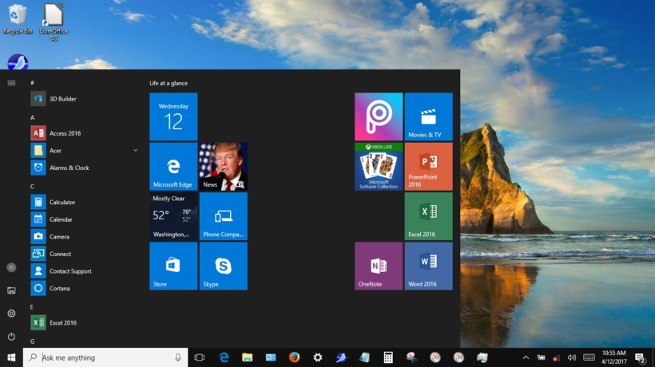
Task: Open the PowerPoint 2016 tile
Action: [429, 167]
